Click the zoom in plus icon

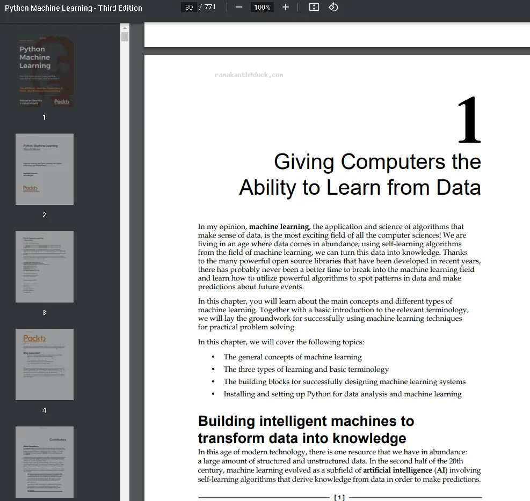click(x=286, y=8)
